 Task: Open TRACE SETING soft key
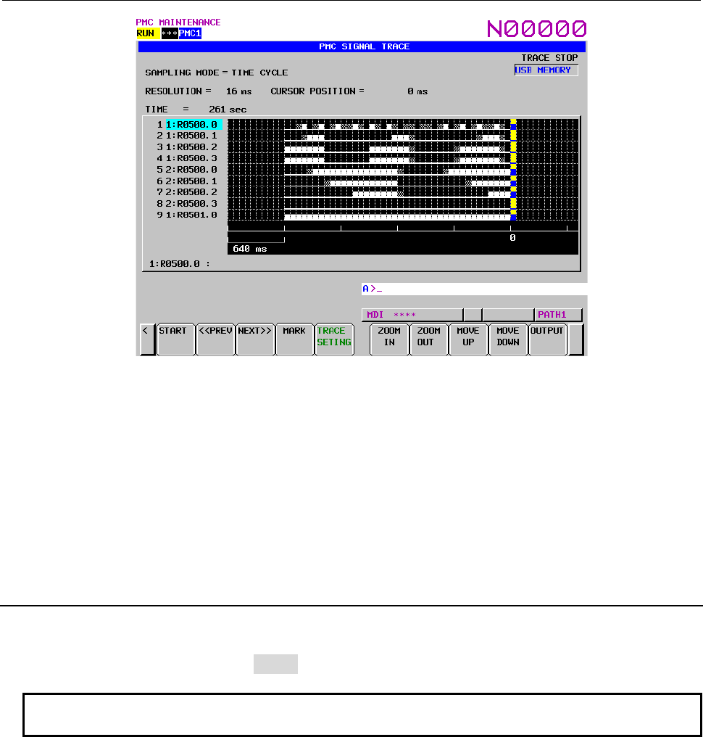334,339
